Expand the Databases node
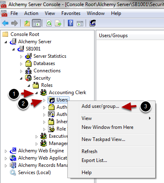This screenshot has height=183, width=164. click(x=21, y=64)
